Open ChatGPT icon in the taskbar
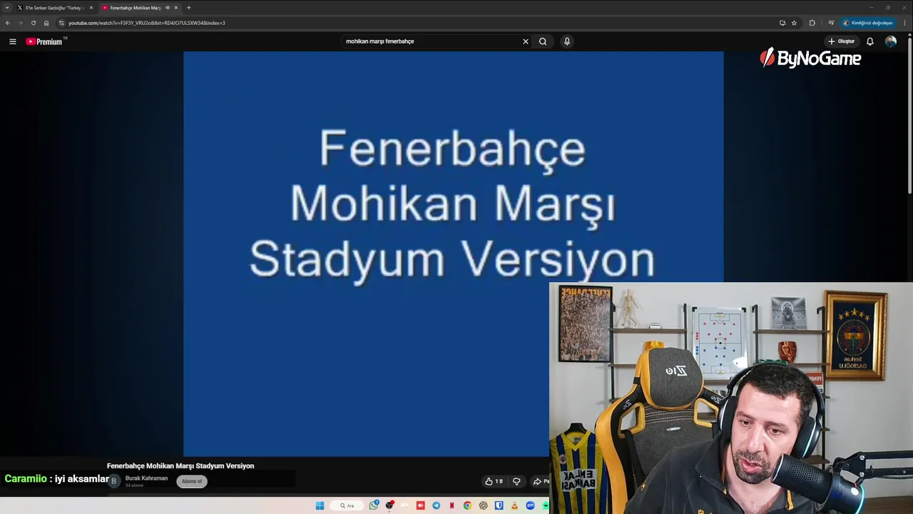This screenshot has height=514, width=913. [x=483, y=505]
